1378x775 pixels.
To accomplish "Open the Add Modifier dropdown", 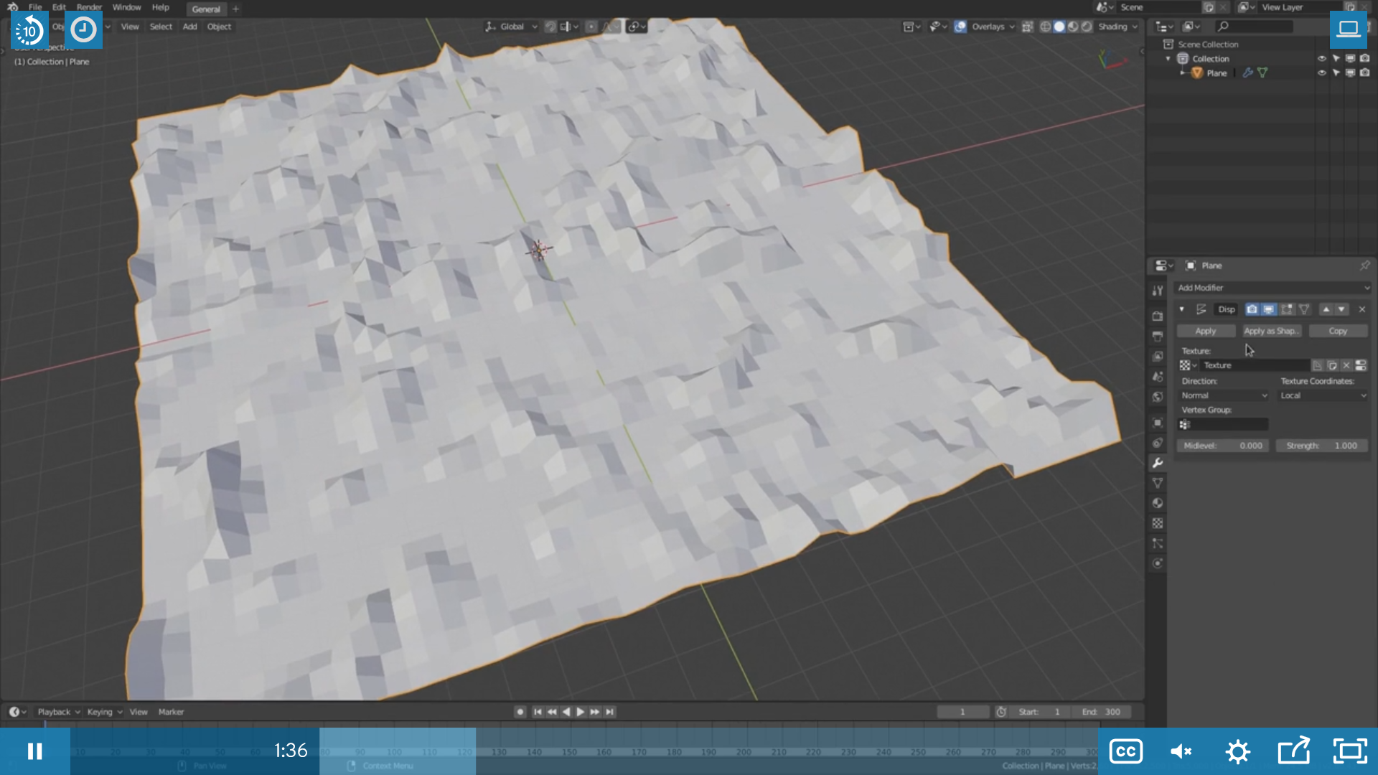I will click(x=1272, y=288).
